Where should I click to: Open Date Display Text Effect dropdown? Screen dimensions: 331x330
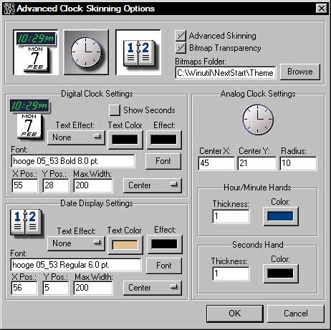pos(76,243)
